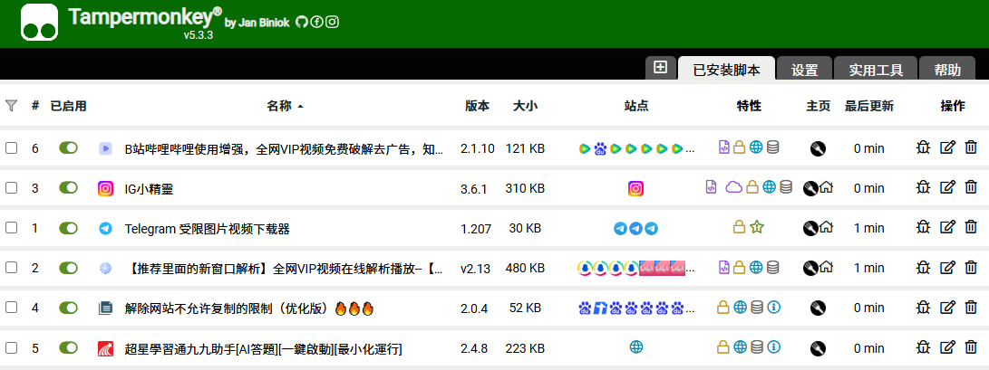Click the new script plus tab

tap(660, 67)
